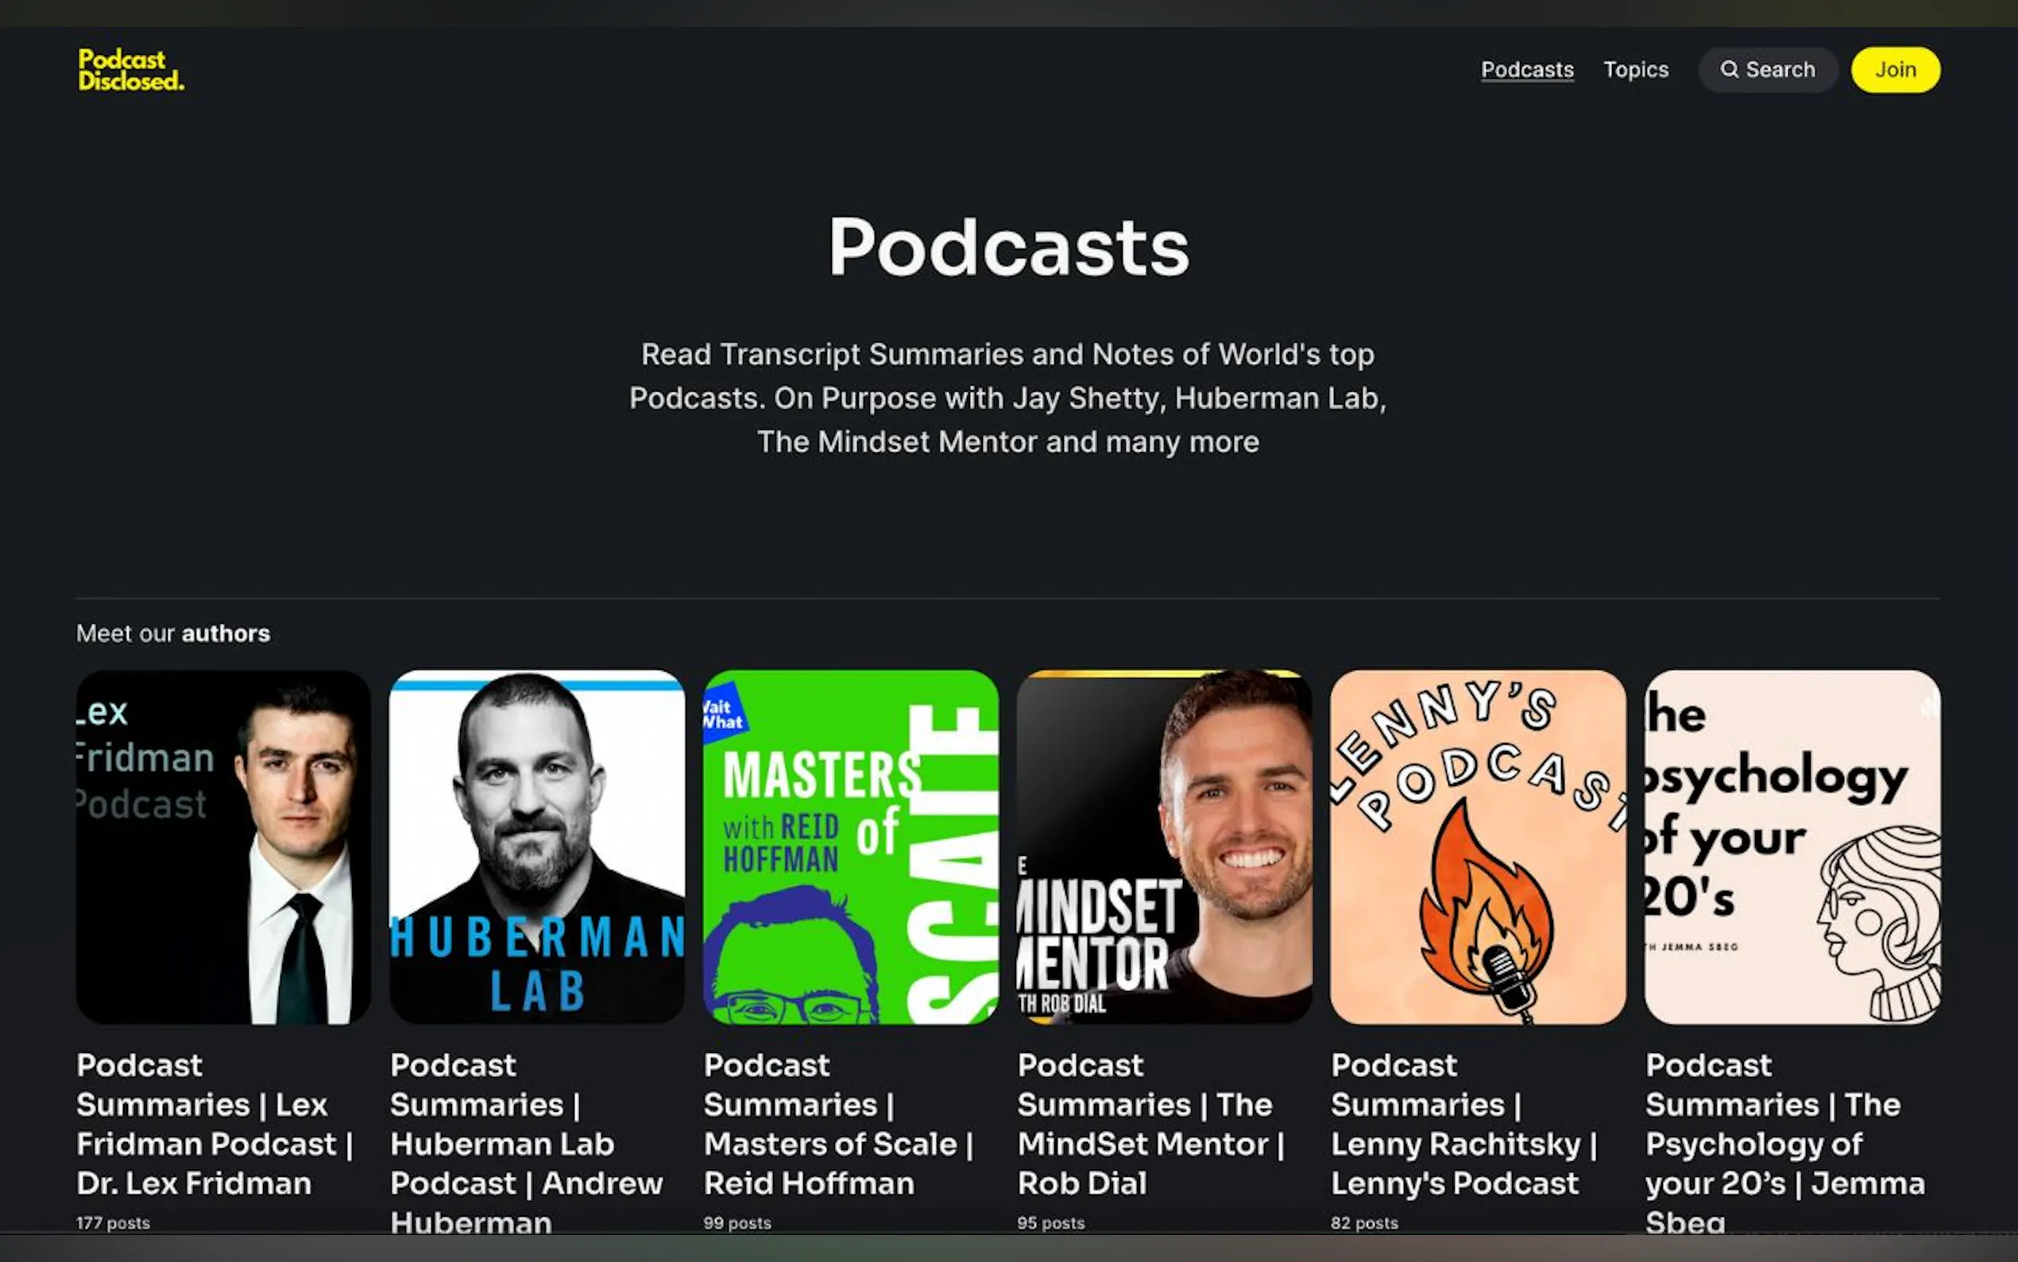The height and width of the screenshot is (1262, 2018).
Task: Click the Podcast Disclosed logo
Action: pyautogui.click(x=131, y=70)
